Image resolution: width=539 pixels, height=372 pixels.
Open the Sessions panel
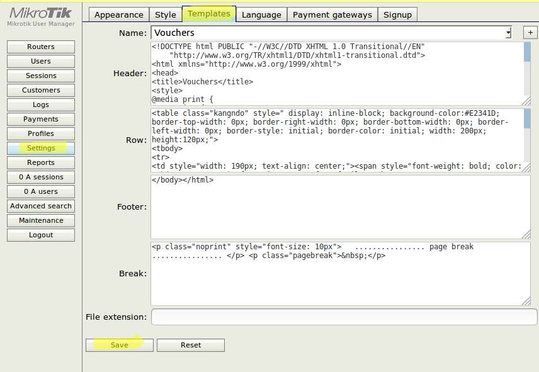[x=40, y=76]
